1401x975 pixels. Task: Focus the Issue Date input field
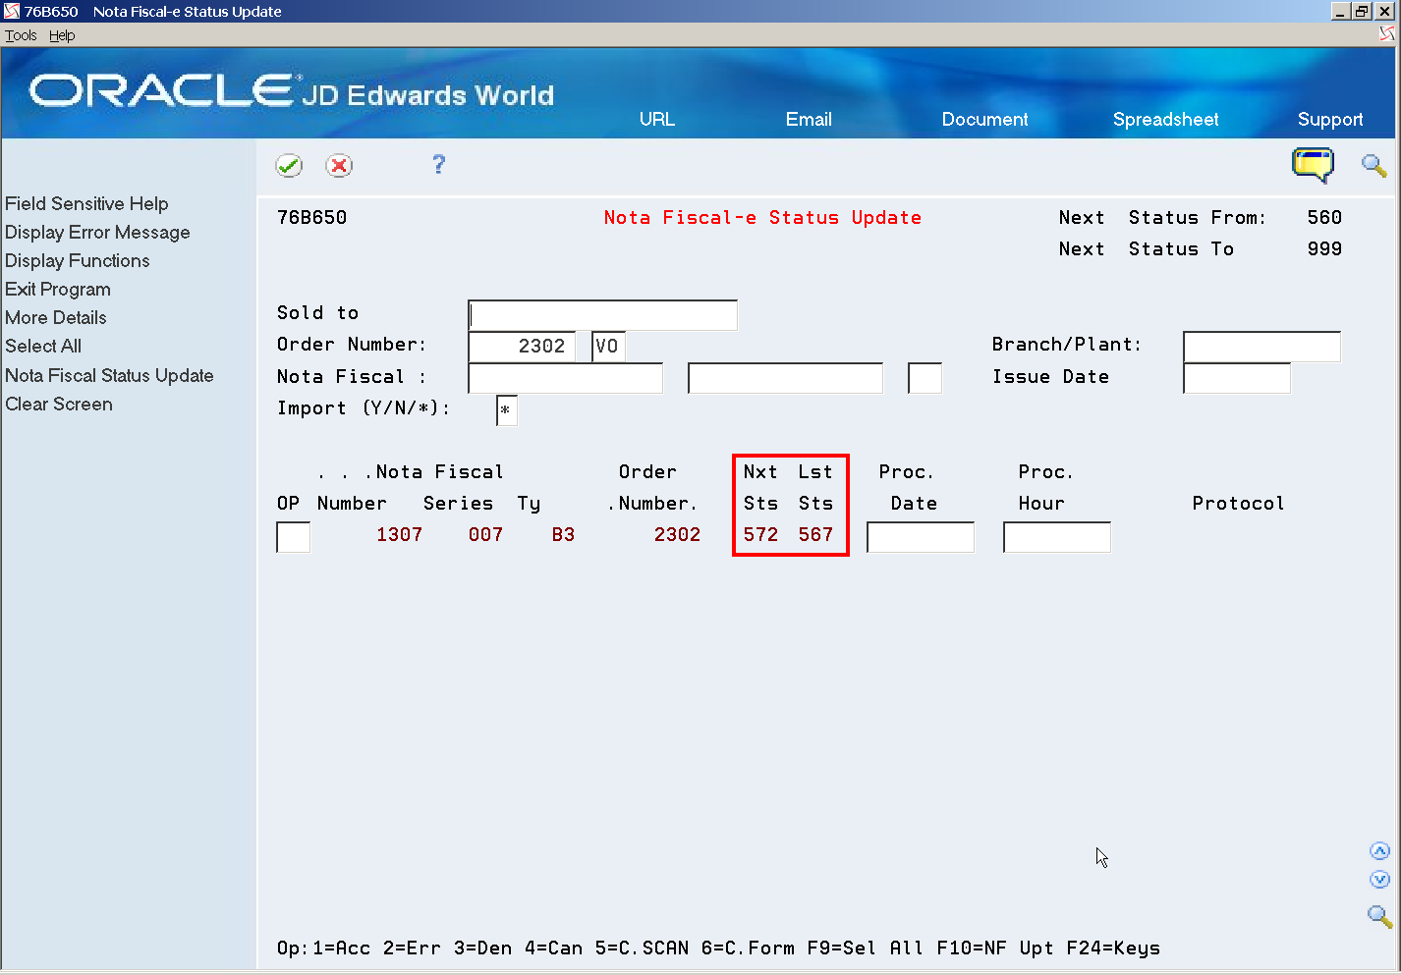[x=1237, y=378]
